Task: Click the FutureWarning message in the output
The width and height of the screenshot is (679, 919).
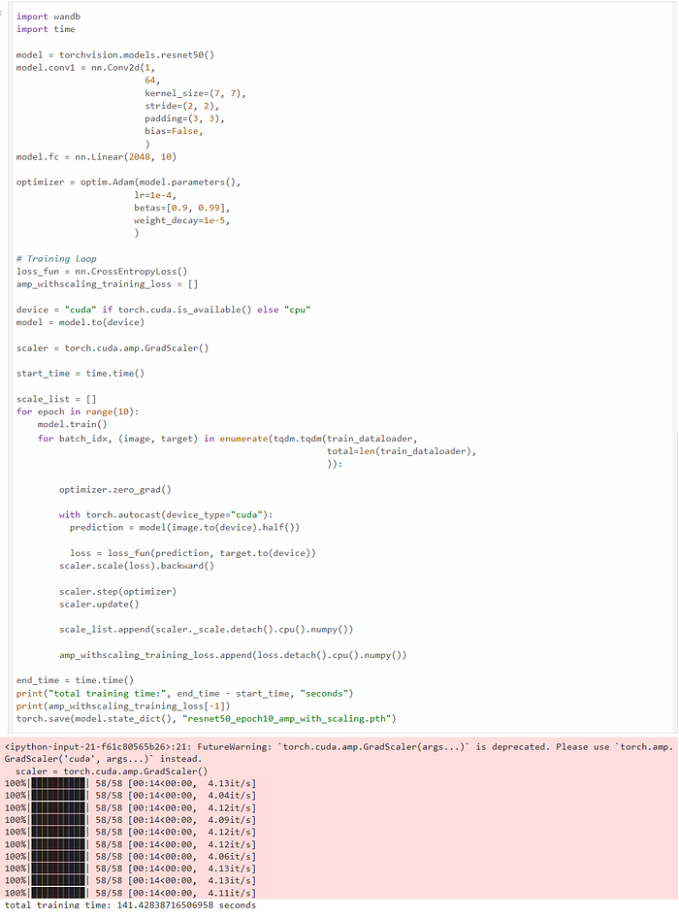Action: coord(339,753)
